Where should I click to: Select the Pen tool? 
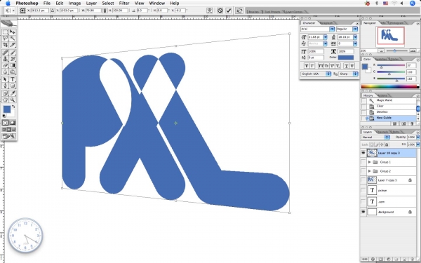[x=5, y=86]
